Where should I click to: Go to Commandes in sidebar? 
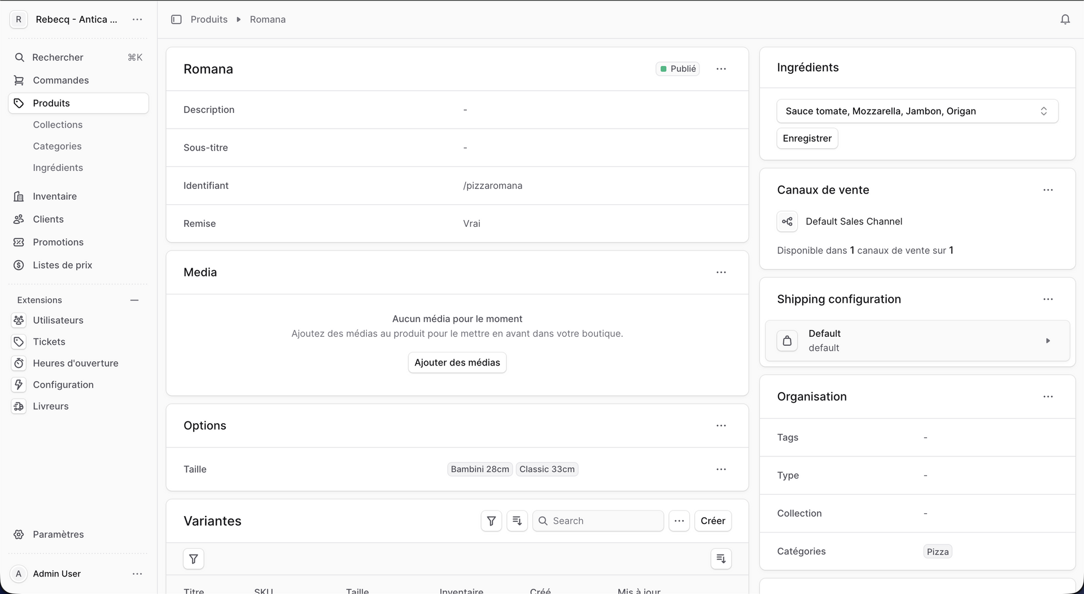[60, 80]
